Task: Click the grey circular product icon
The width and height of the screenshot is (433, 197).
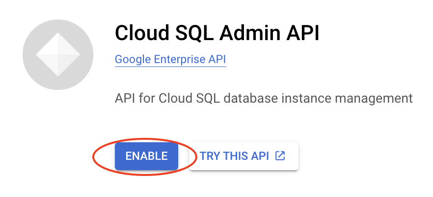Action: 58,55
